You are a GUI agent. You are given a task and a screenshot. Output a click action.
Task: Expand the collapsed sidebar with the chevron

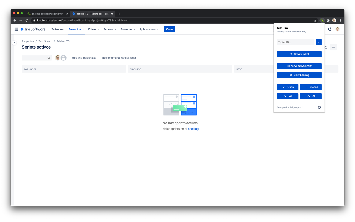14,43
